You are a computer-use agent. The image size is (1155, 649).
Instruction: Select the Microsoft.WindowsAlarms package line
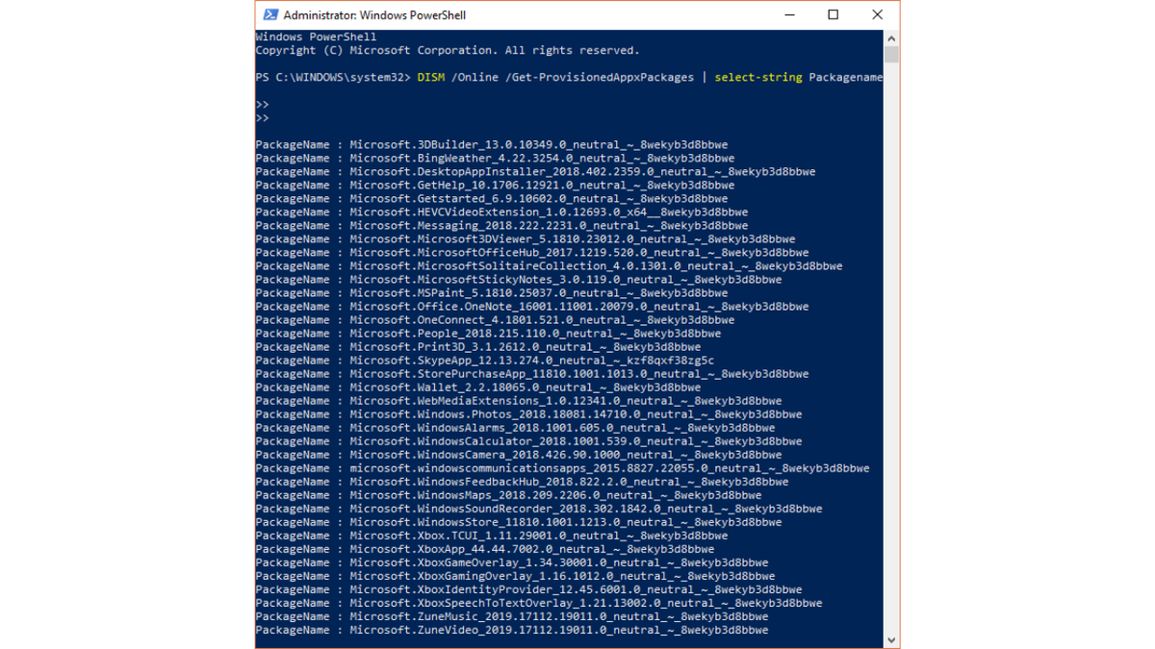(515, 427)
